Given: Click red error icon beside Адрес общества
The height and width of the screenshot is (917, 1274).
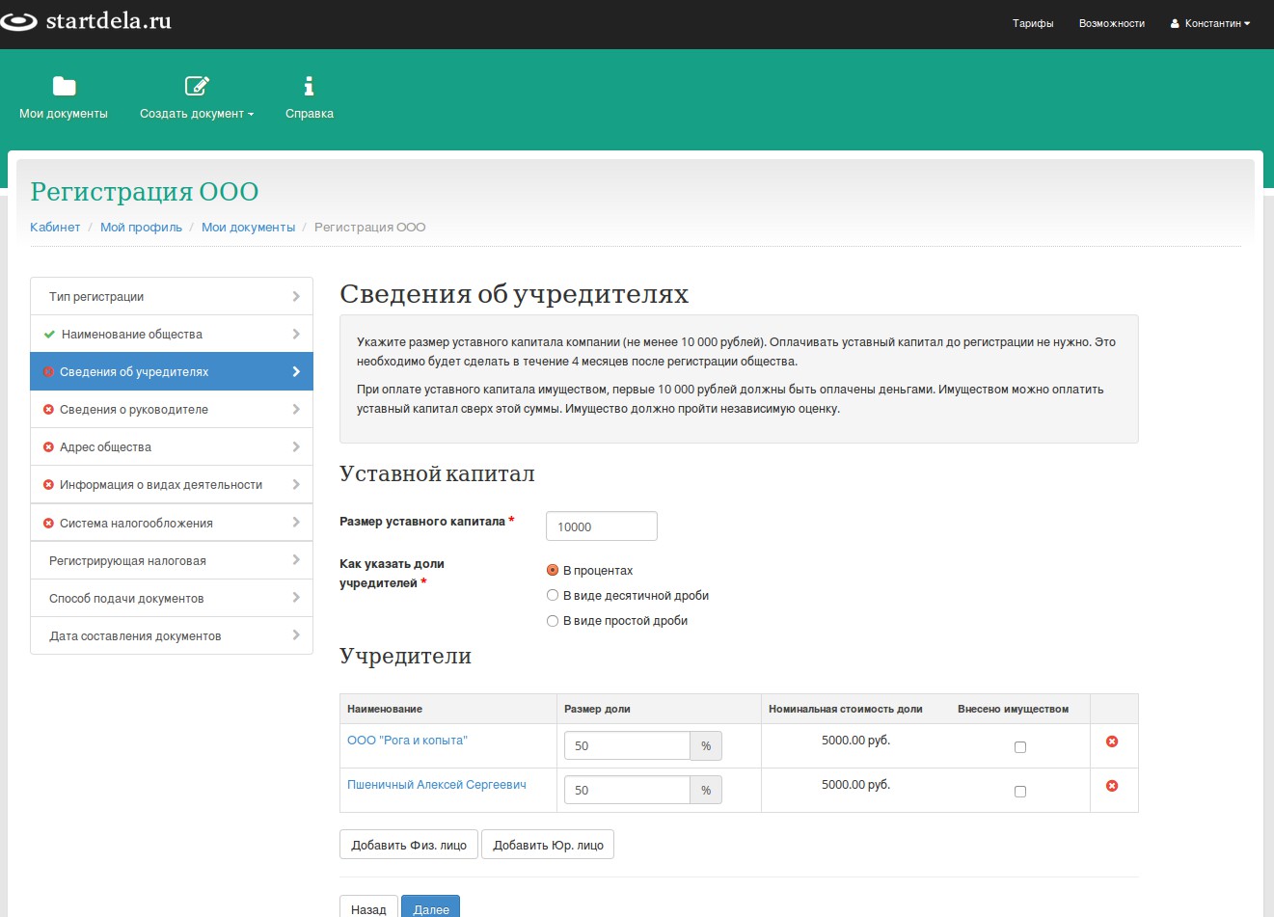Looking at the screenshot, I should point(48,447).
